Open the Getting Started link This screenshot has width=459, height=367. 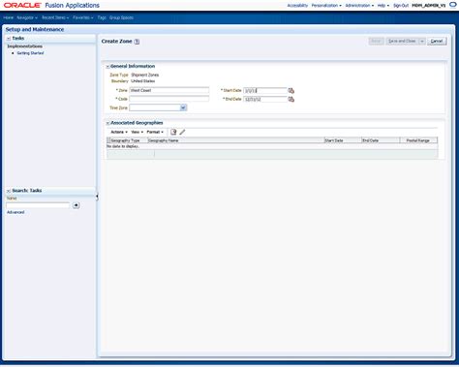pos(30,53)
